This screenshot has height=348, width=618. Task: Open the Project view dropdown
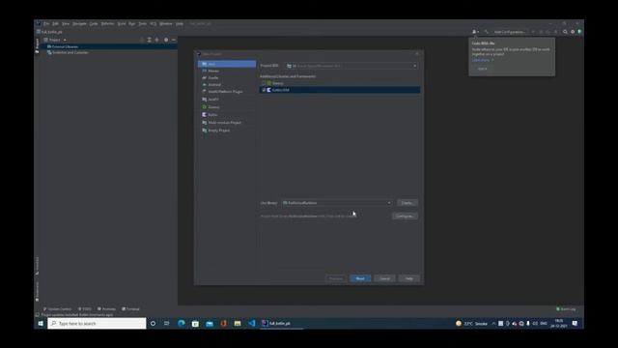click(55, 40)
